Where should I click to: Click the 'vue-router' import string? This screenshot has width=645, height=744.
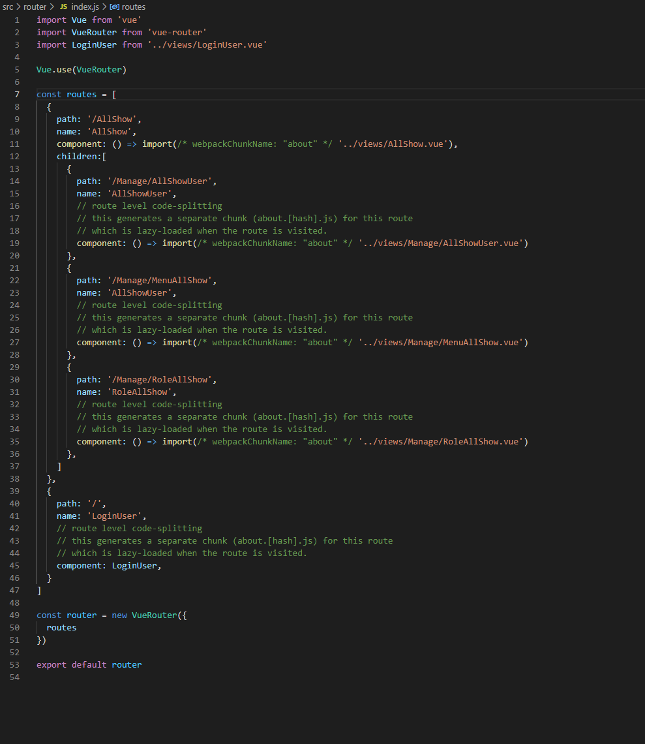point(177,32)
